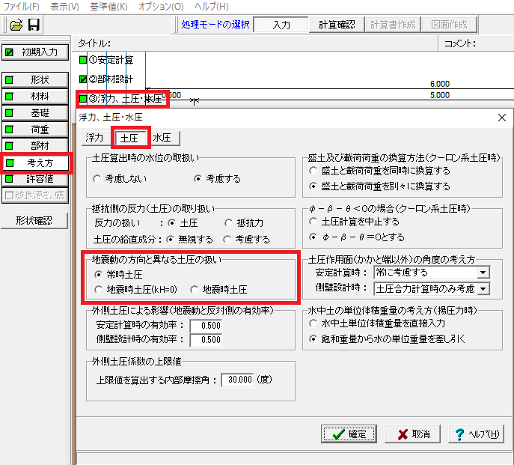Select 盛土と載荷荷重を別々に換算する

coord(380,186)
